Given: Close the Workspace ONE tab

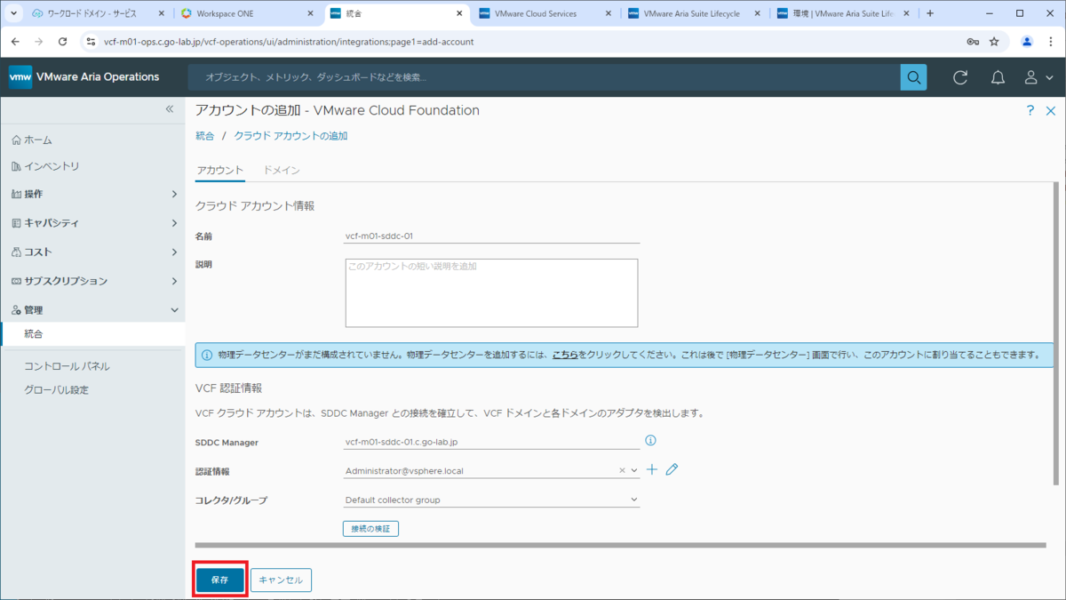Looking at the screenshot, I should [x=311, y=13].
